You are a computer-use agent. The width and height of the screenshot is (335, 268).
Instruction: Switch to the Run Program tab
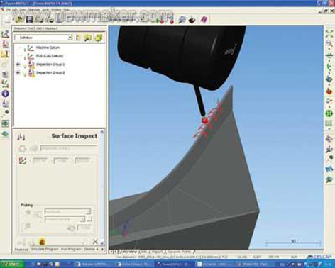71,250
